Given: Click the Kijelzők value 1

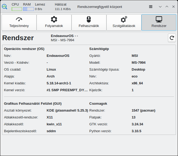Looking at the screenshot, I should pyautogui.click(x=133, y=90).
